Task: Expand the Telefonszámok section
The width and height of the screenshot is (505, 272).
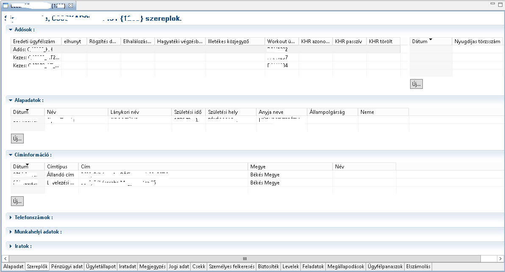Action: (x=11, y=217)
